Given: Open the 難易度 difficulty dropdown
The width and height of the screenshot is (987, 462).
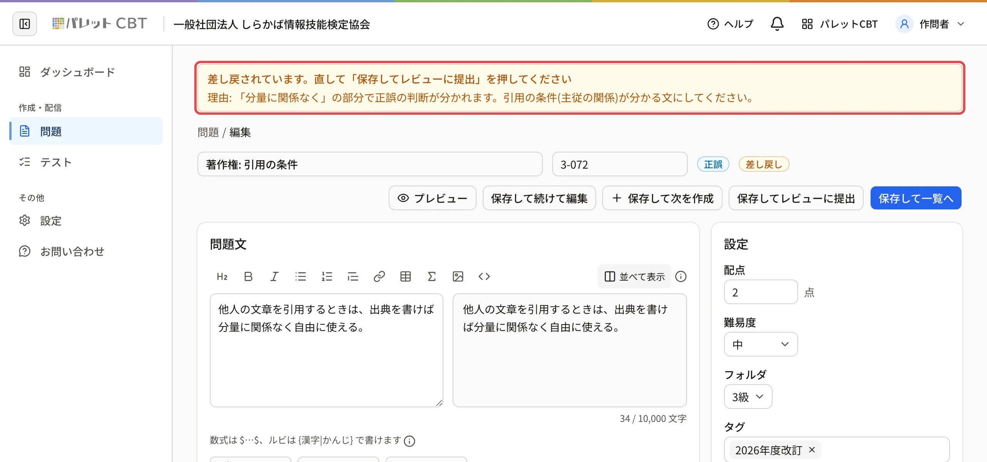Looking at the screenshot, I should [x=761, y=344].
